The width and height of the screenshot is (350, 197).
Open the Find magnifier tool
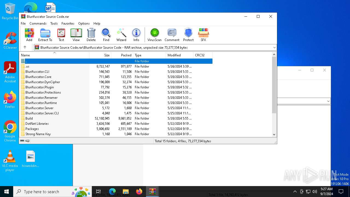[x=106, y=35]
